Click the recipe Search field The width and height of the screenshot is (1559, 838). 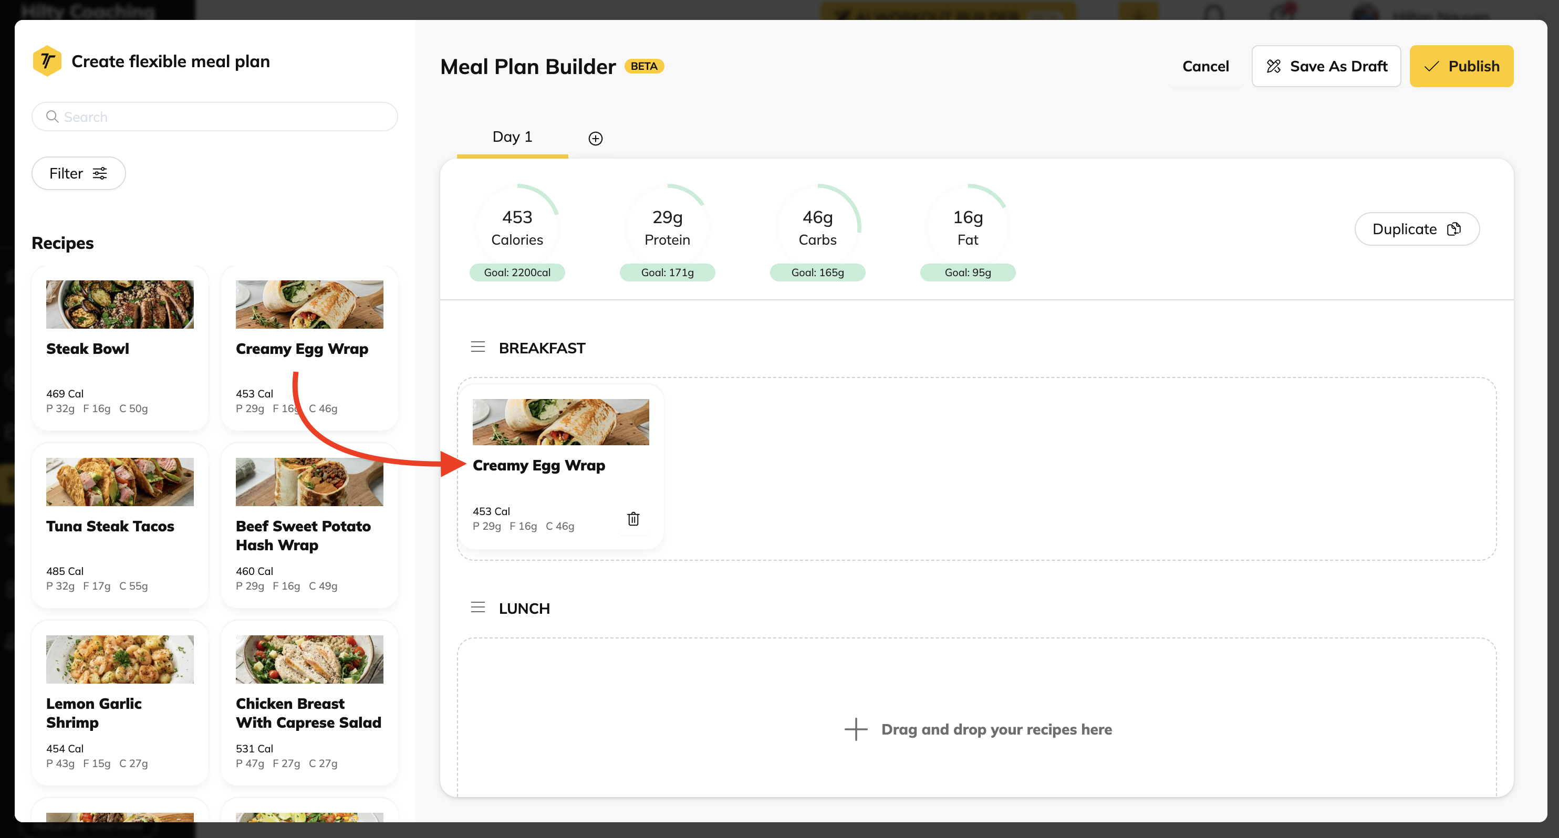tap(224, 117)
